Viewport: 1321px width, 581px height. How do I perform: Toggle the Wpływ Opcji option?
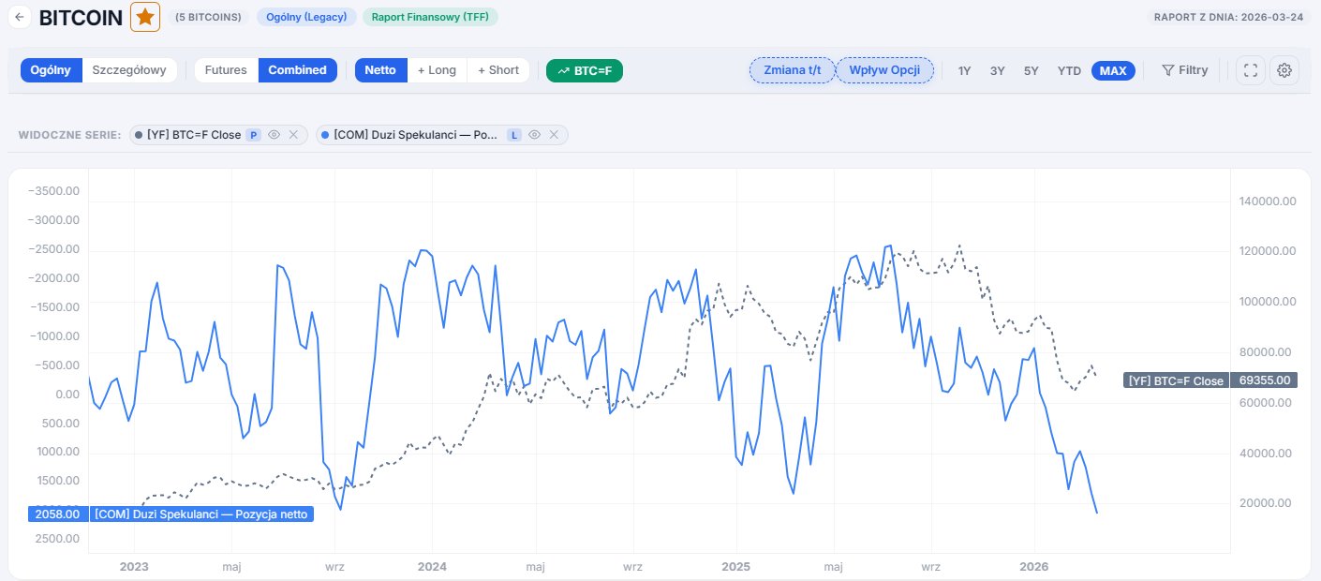[x=884, y=70]
